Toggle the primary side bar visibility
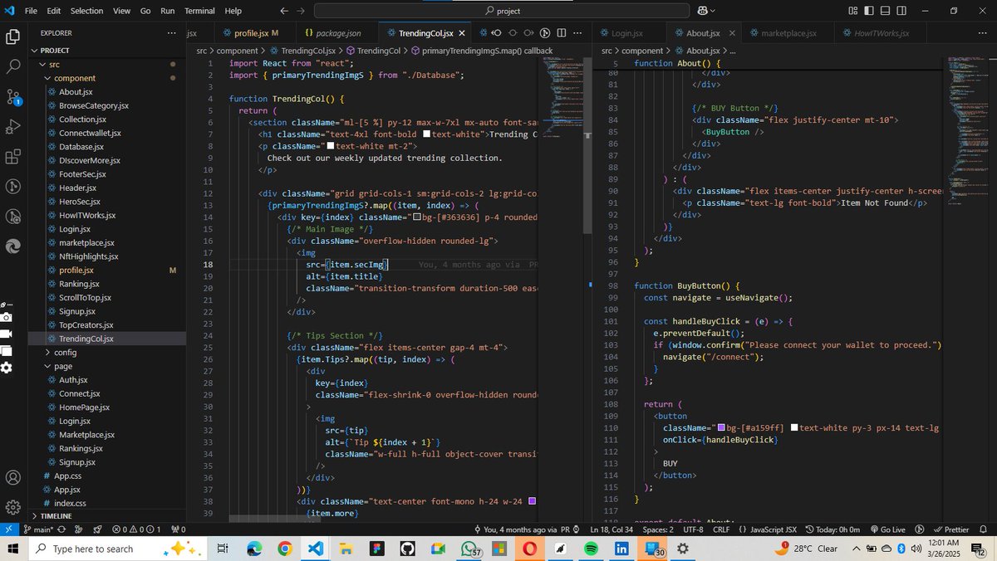997x561 pixels. 869,11
